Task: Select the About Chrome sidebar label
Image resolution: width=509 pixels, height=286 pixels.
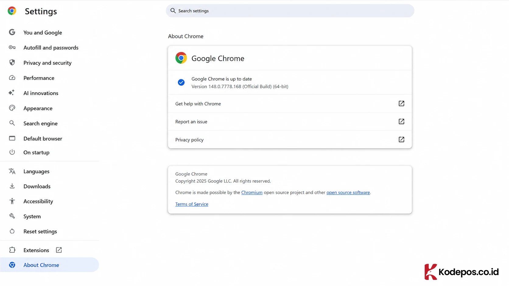Action: (x=41, y=265)
